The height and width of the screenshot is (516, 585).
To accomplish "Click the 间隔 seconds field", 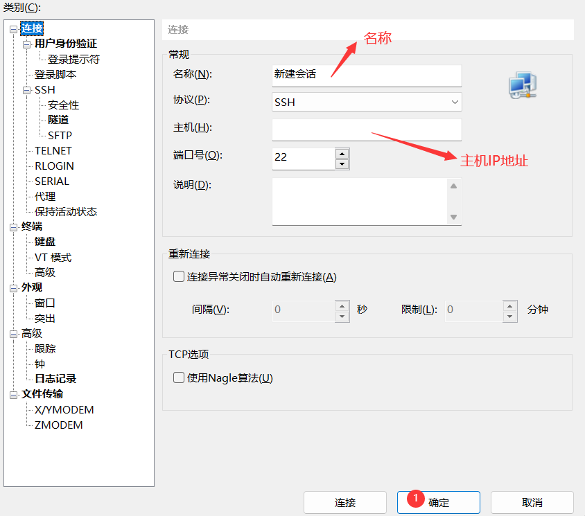I will tap(304, 311).
